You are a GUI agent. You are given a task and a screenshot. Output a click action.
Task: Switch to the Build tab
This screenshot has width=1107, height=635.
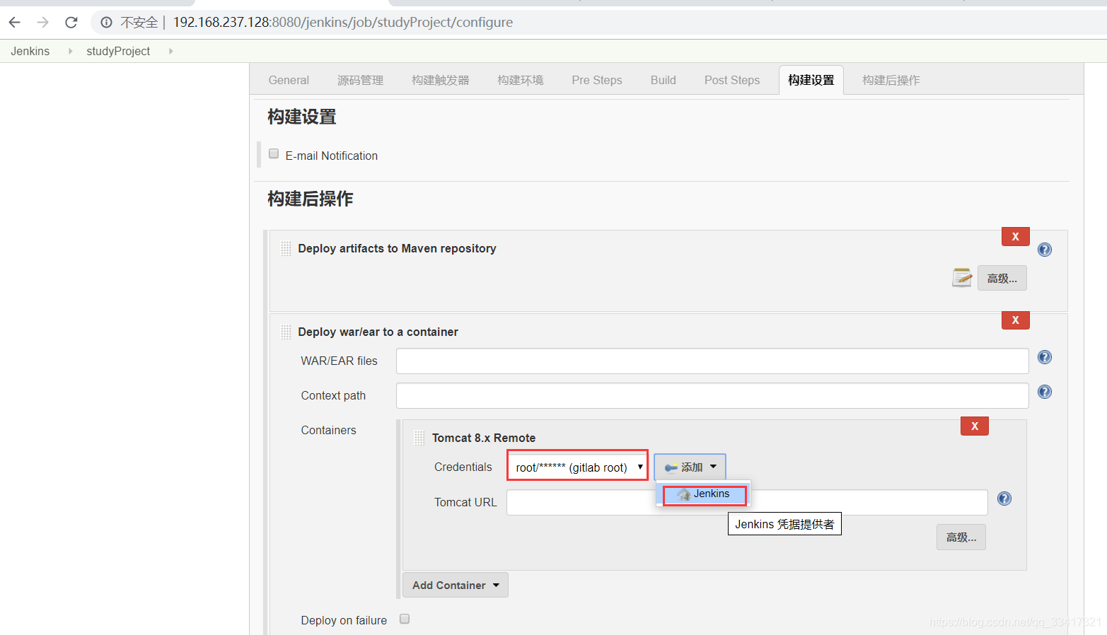tap(663, 80)
